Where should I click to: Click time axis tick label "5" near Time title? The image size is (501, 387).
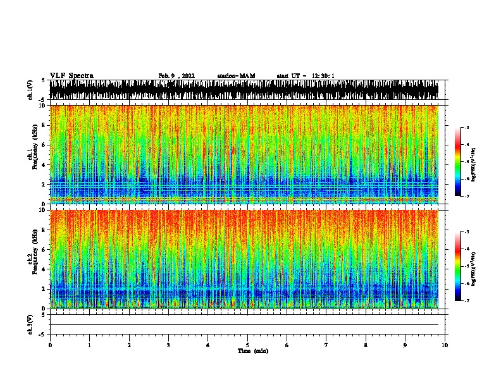tap(247, 345)
